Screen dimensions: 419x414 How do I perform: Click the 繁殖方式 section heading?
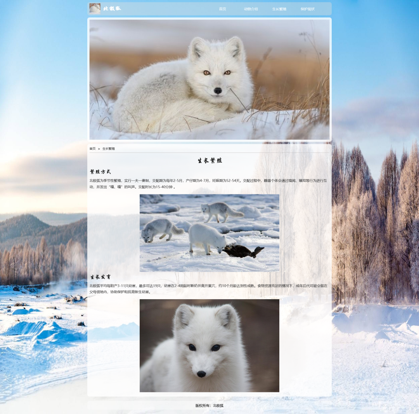(x=100, y=171)
